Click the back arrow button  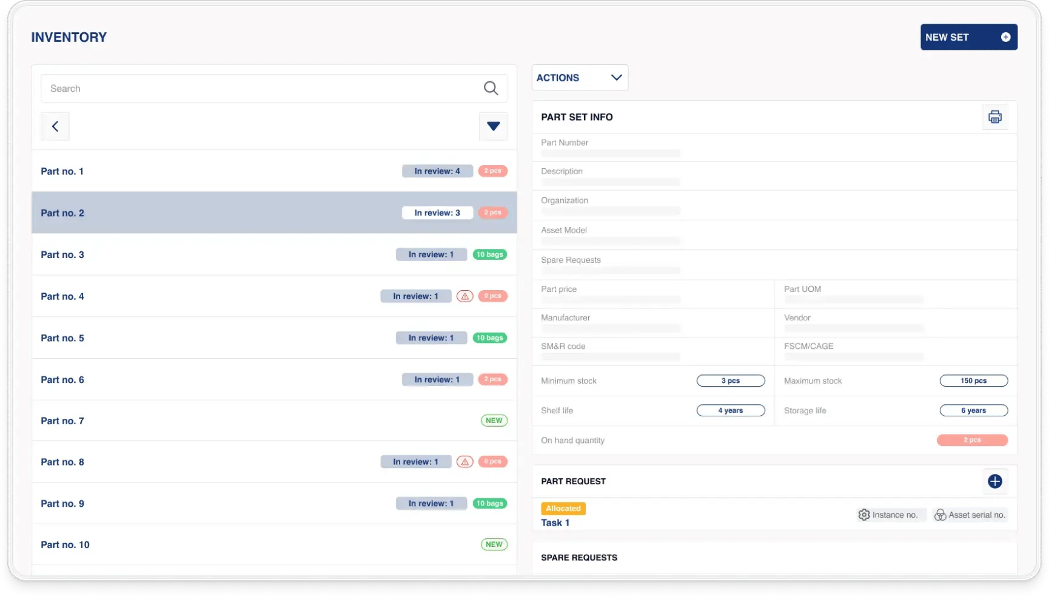[55, 126]
